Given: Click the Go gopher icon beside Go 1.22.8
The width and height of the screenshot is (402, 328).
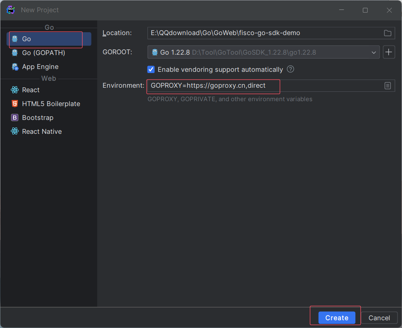Looking at the screenshot, I should pyautogui.click(x=154, y=52).
